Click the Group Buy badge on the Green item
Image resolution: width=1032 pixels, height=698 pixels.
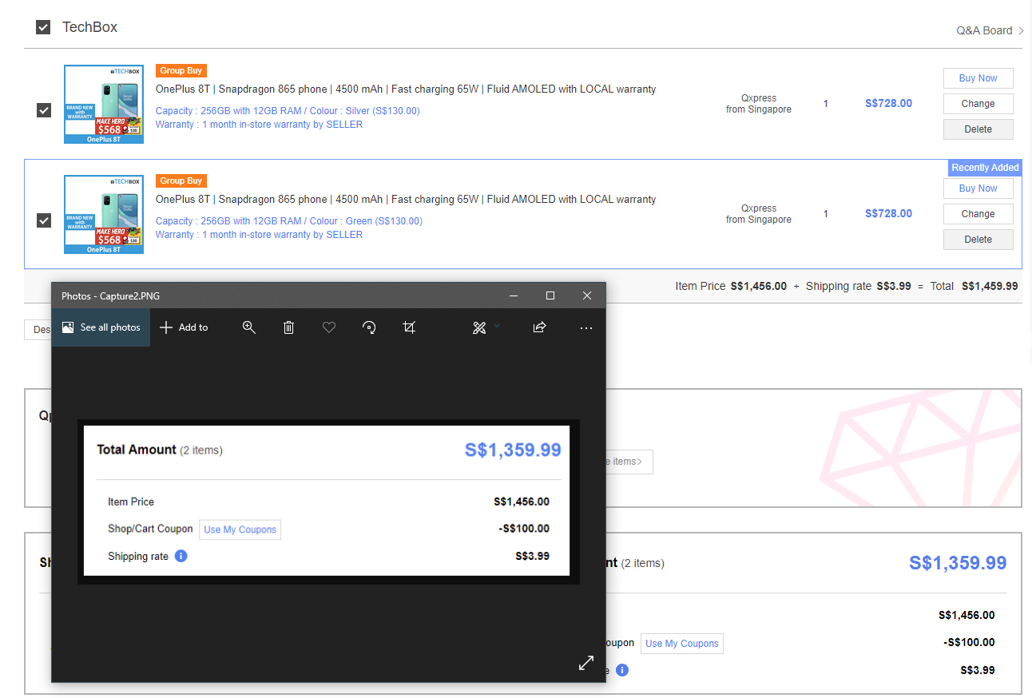pyautogui.click(x=181, y=181)
